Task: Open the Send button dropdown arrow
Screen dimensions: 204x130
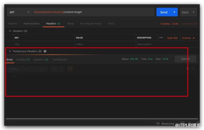Action: tap(174, 12)
